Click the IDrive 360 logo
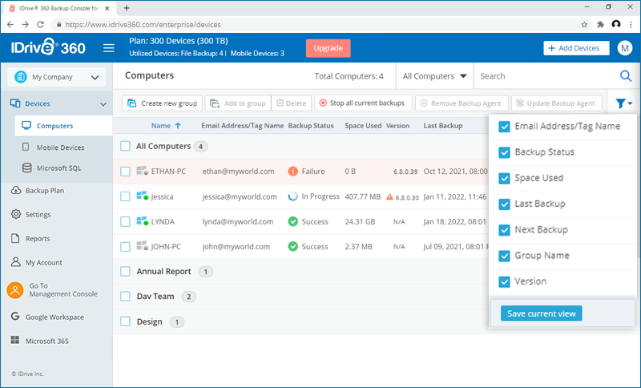The width and height of the screenshot is (641, 388). point(48,48)
